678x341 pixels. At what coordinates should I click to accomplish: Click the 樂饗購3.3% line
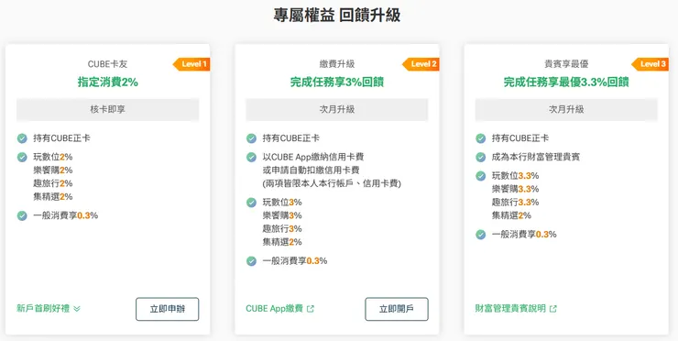click(516, 189)
